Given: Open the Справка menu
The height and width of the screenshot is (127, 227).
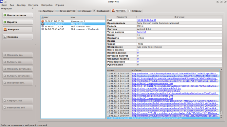Looking at the screenshot, I should click(x=60, y=5).
